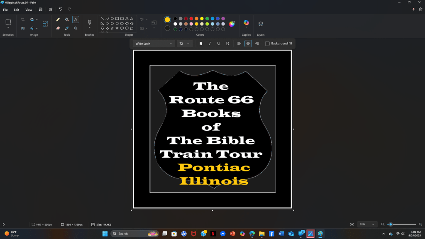Toggle strikethrough text formatting
This screenshot has height=239, width=425.
click(227, 44)
